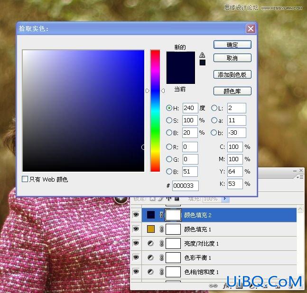Select the 色彩平衡 1 layer by name

coord(197,257)
